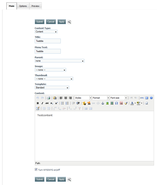The image size is (157, 185).
Task: Click the top Submit button
Action: click(40, 22)
